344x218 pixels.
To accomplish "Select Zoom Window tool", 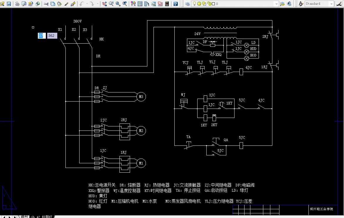I will (118, 4).
